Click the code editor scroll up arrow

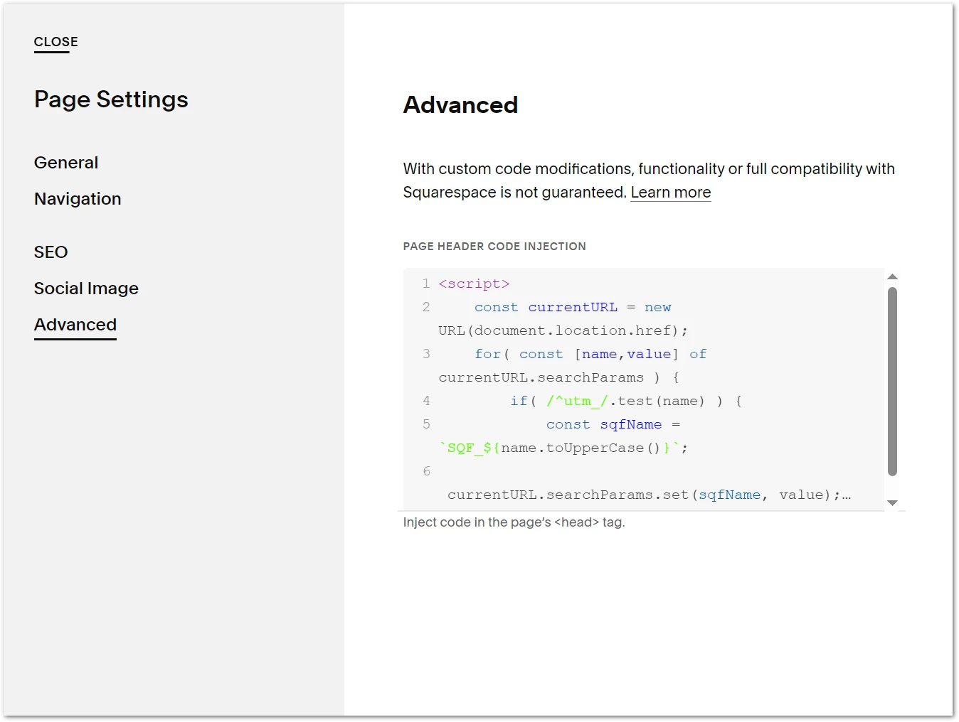click(x=892, y=276)
